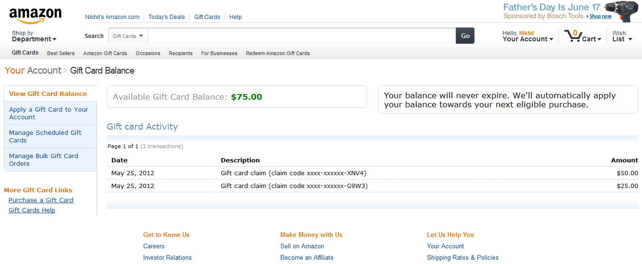Open the Gift Cards search category dropdown
The image size is (642, 264).
pyautogui.click(x=128, y=36)
